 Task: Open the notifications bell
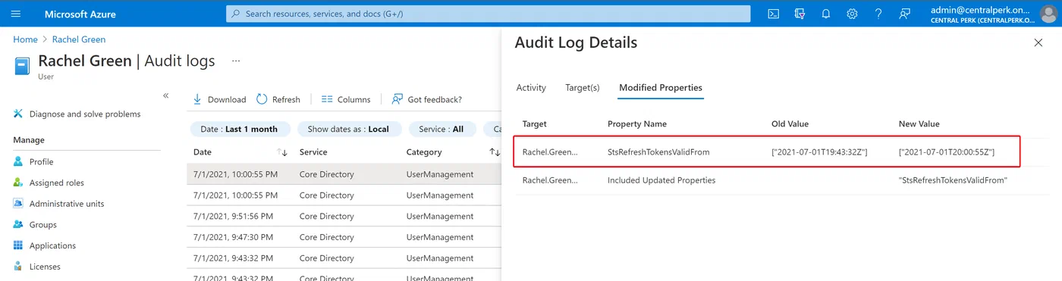click(x=826, y=14)
